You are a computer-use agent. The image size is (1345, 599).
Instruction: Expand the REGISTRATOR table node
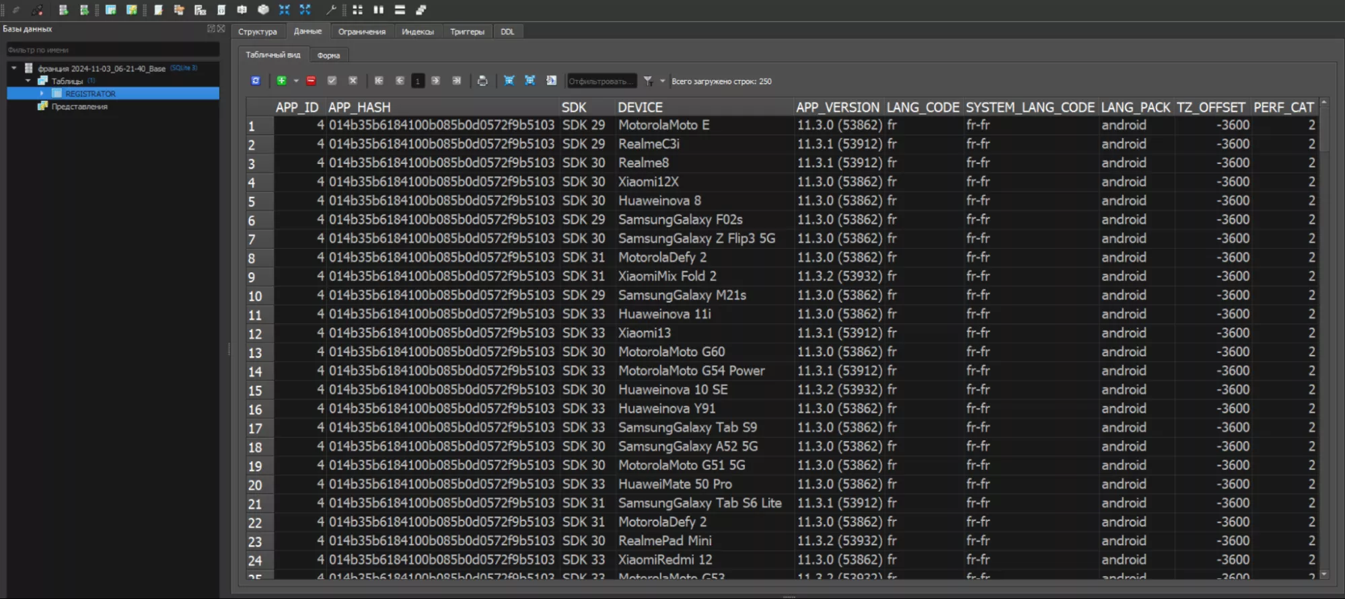pyautogui.click(x=42, y=93)
